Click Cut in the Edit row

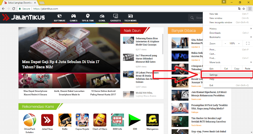(226, 69)
